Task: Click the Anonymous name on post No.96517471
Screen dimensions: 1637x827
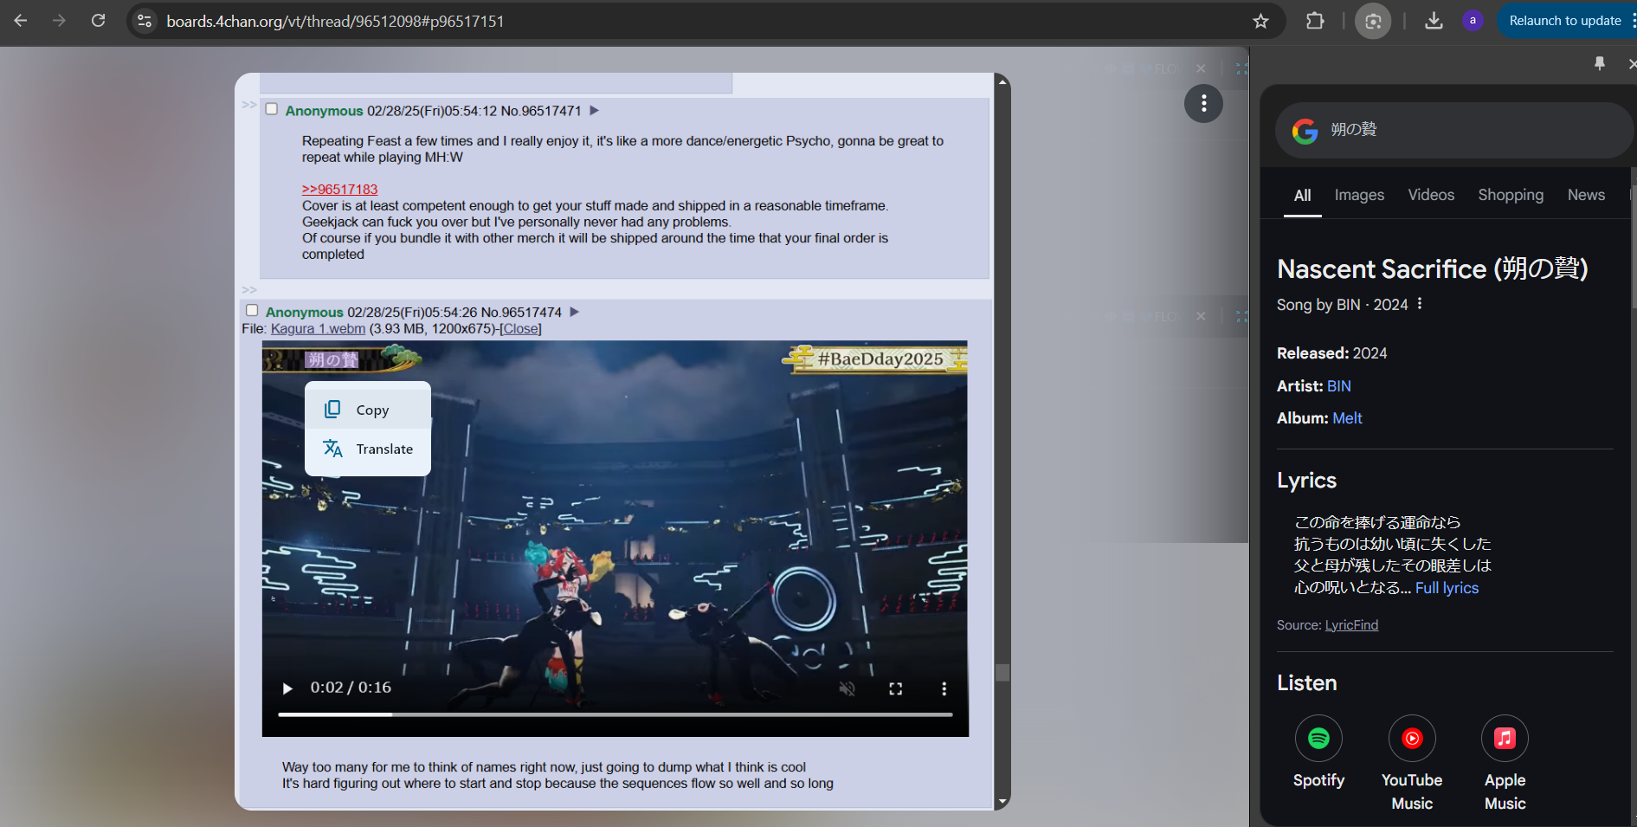Action: coord(324,111)
